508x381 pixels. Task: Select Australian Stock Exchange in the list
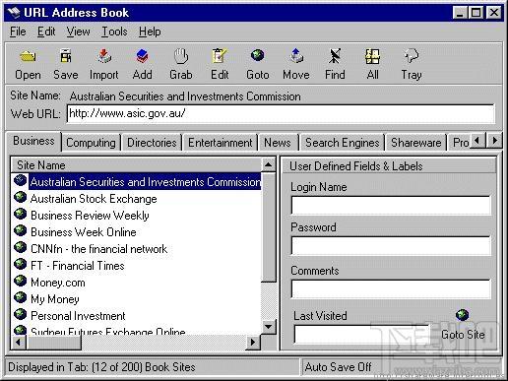[94, 199]
